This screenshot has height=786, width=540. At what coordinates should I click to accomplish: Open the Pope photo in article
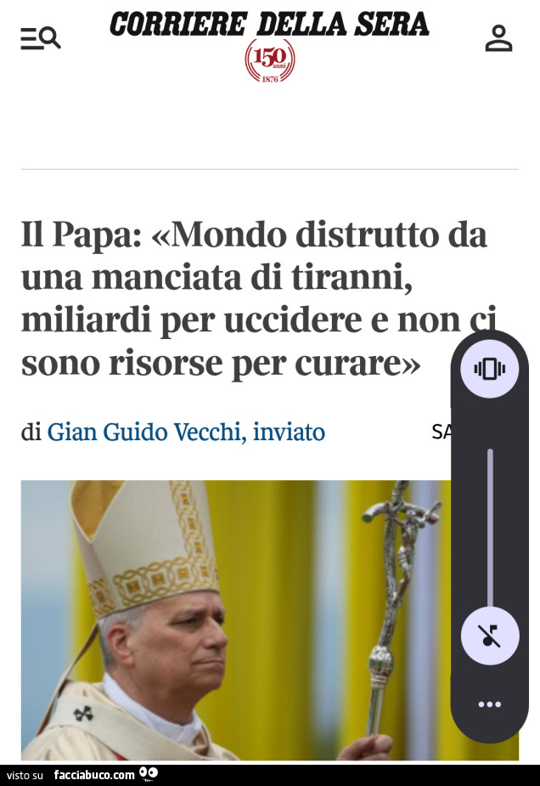coord(235,620)
